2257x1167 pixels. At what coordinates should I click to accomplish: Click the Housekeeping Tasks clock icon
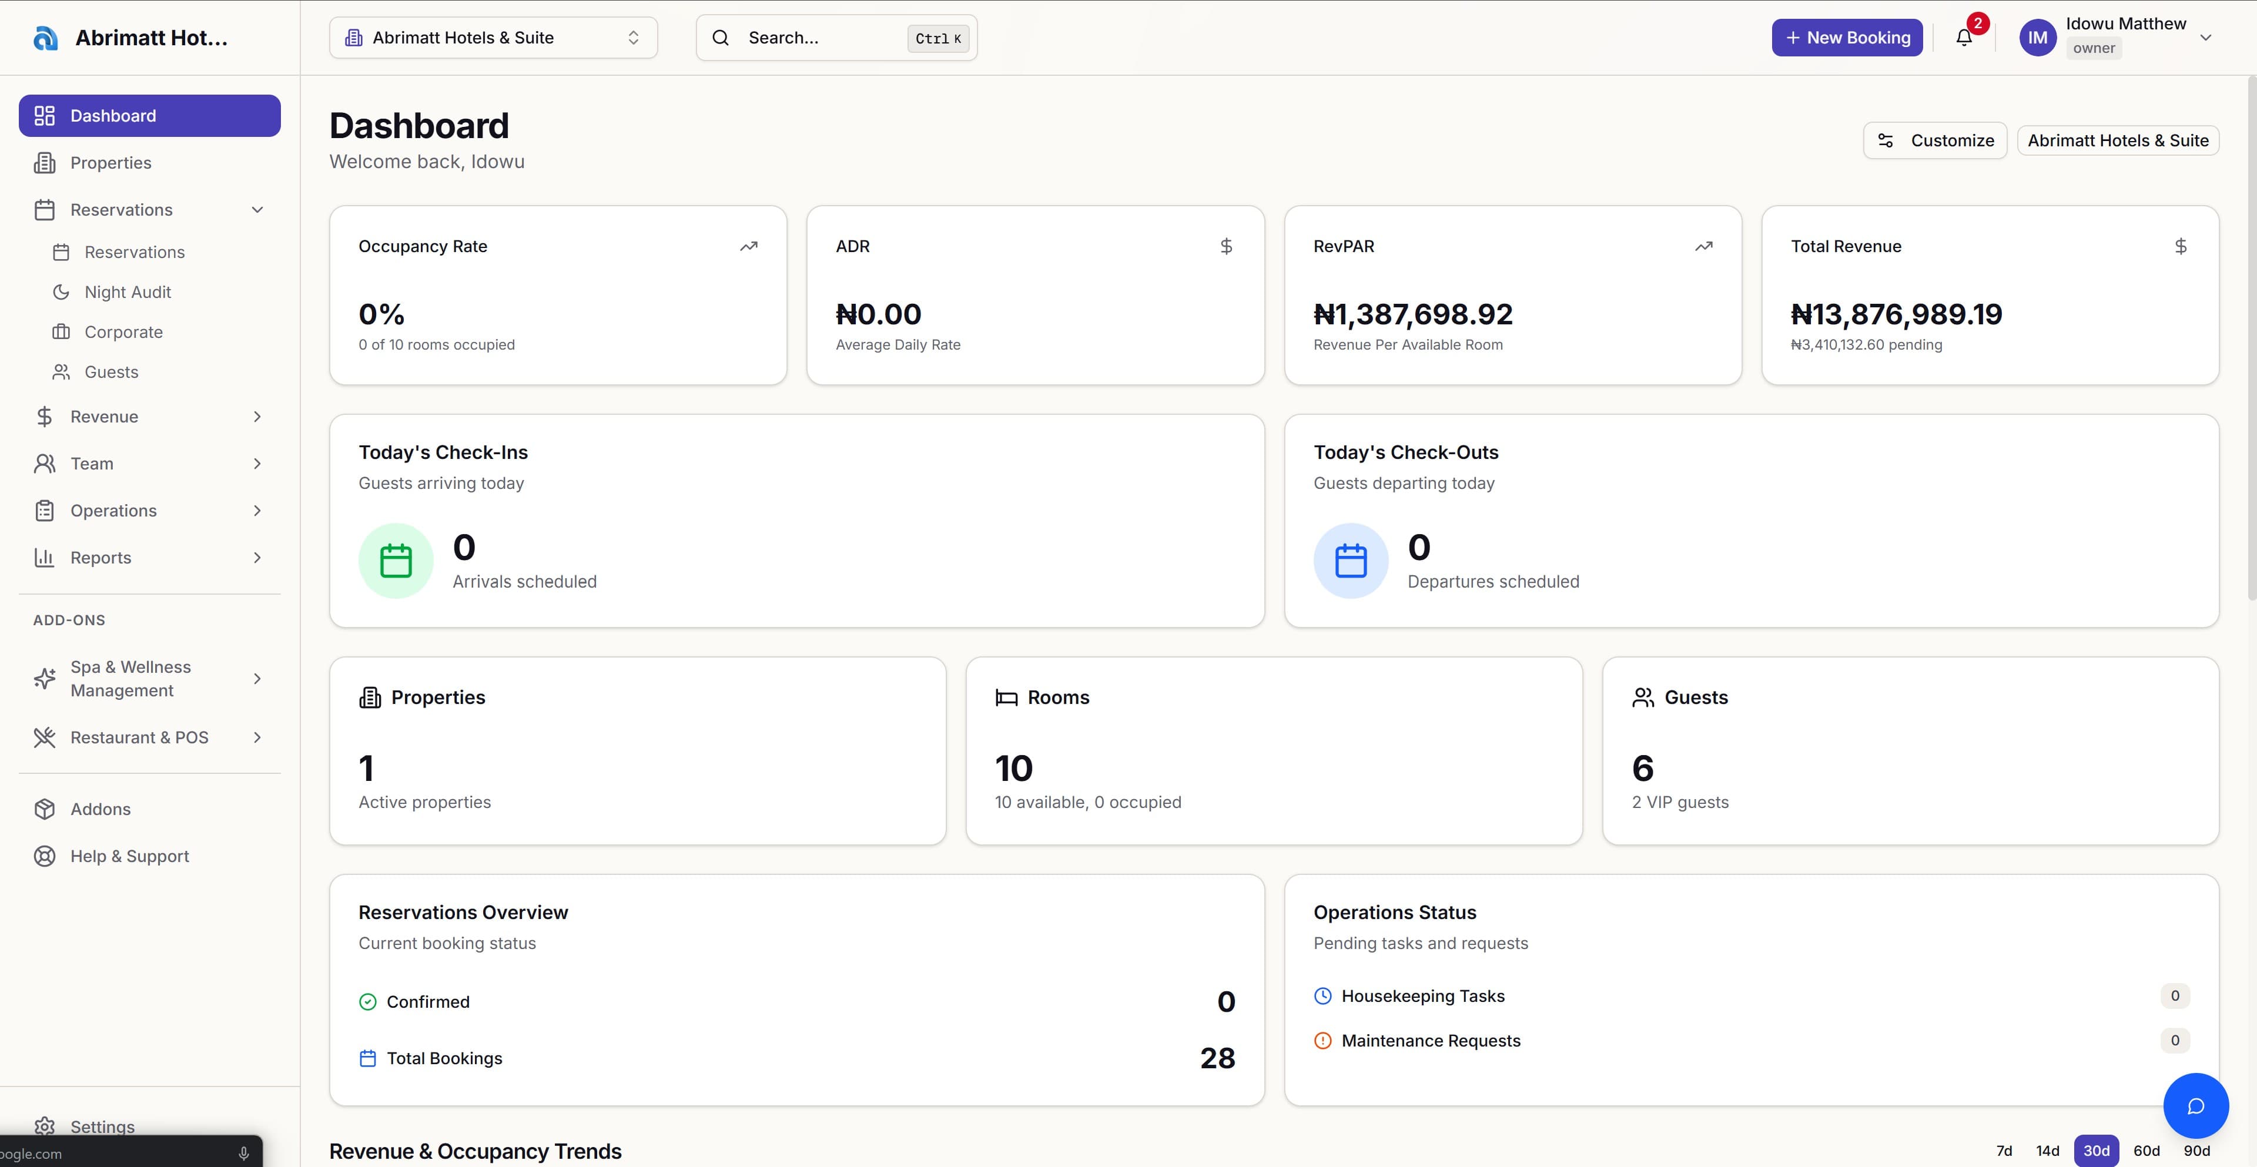click(x=1323, y=996)
